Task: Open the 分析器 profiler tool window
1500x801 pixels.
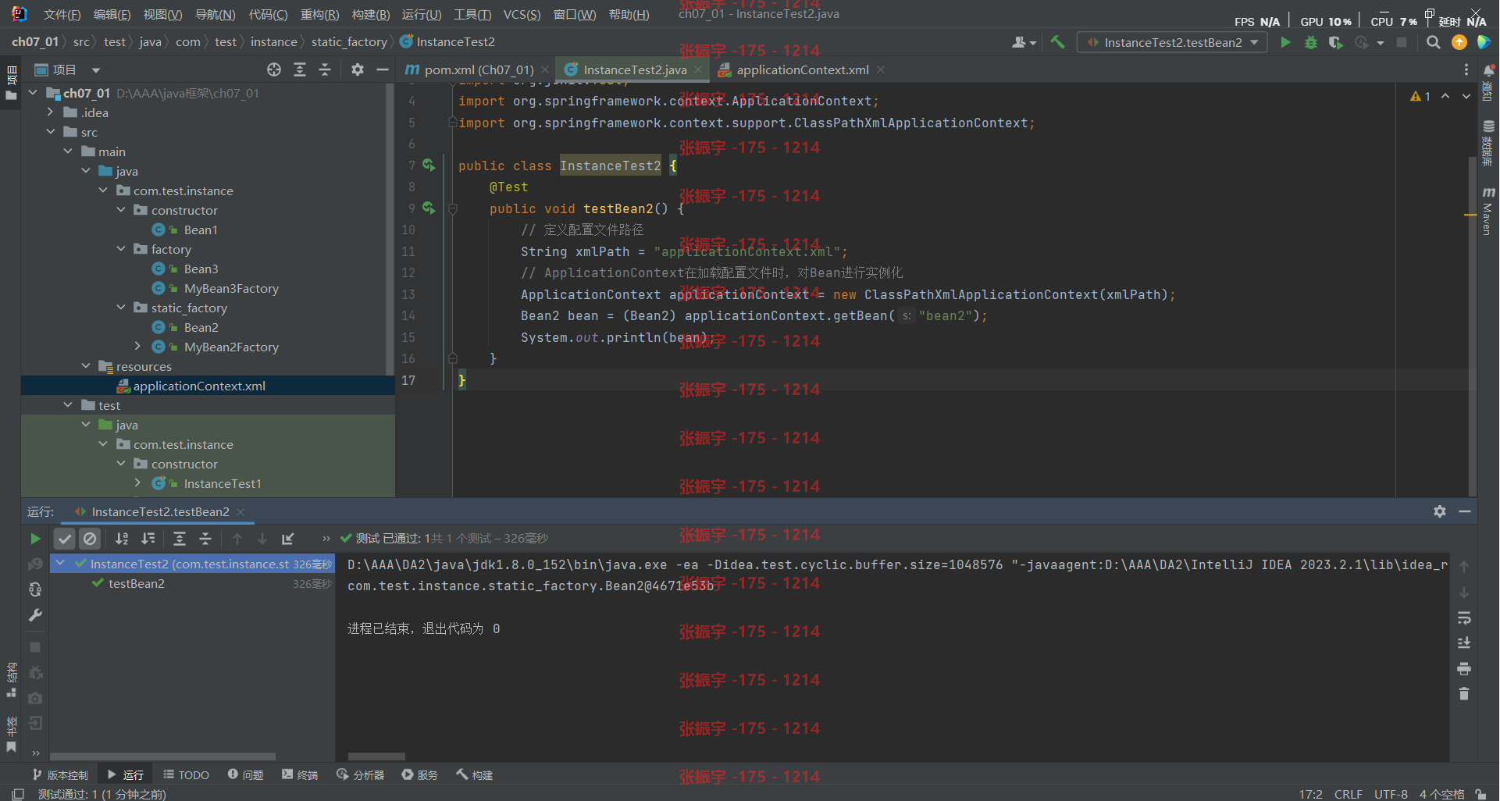Action: (361, 774)
